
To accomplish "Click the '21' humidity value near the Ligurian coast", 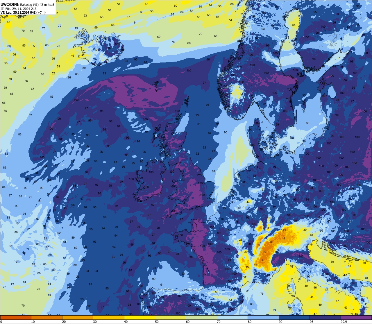I will 276,269.
